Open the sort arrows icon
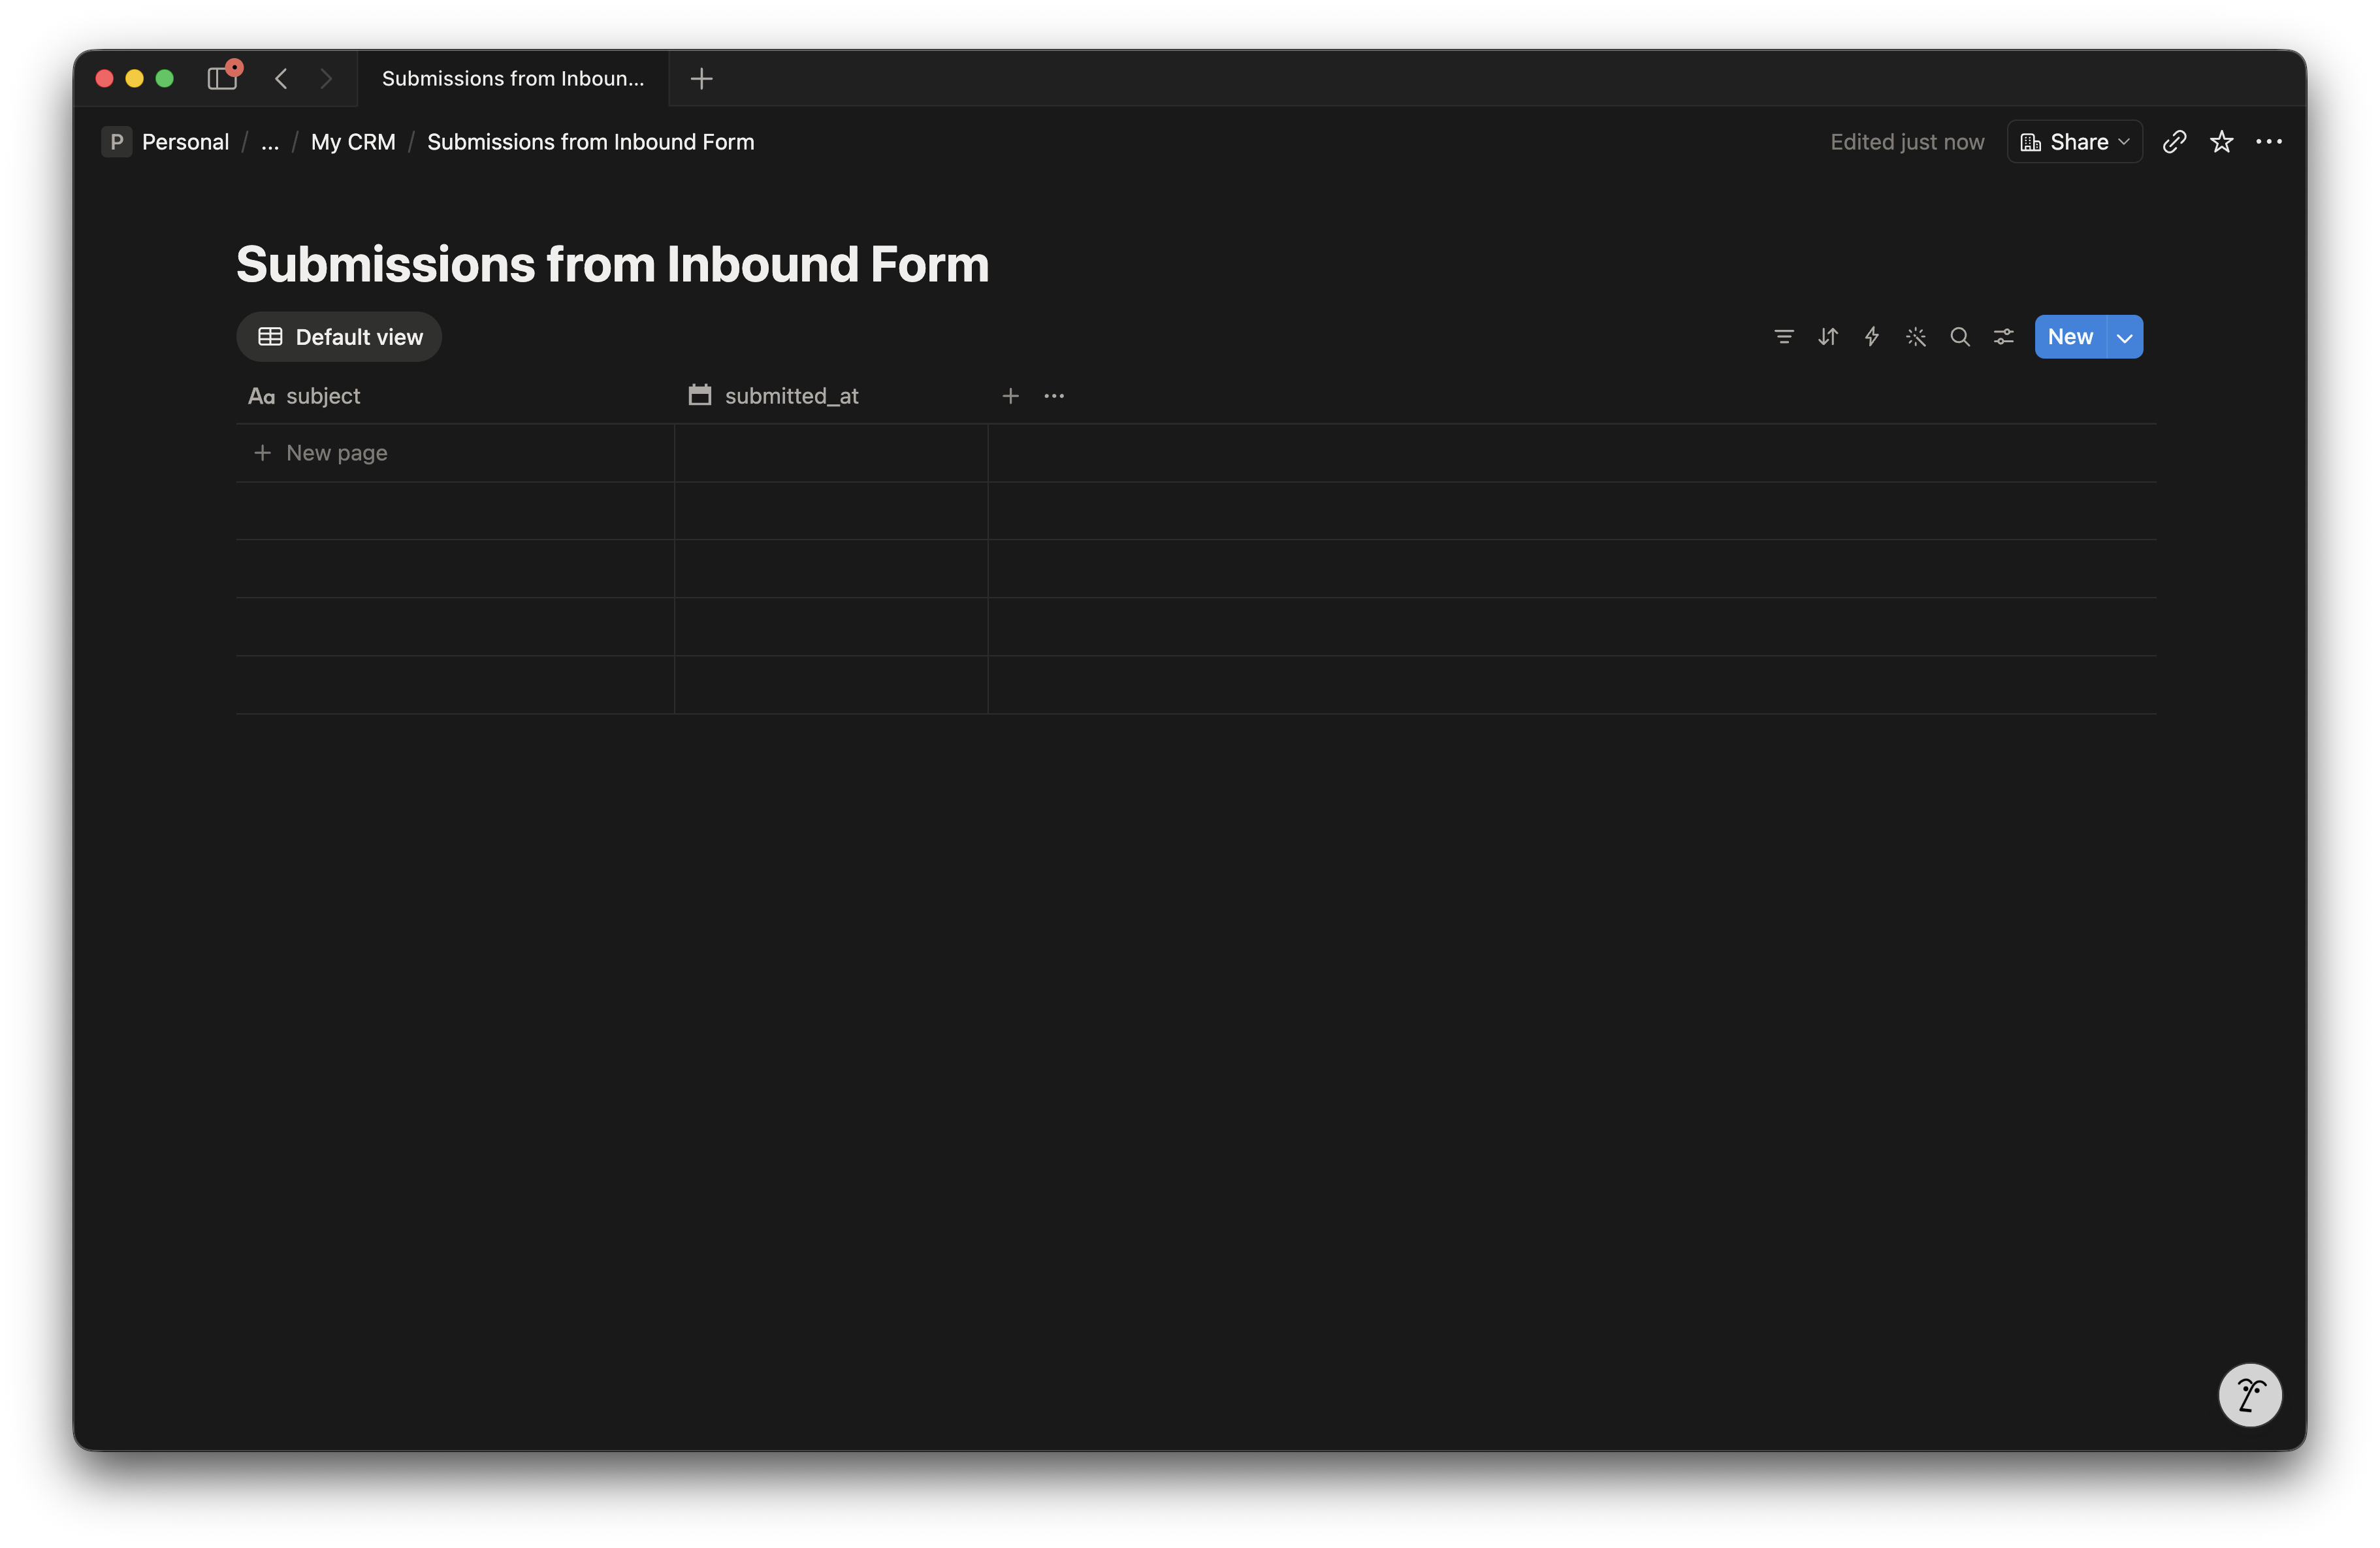Viewport: 2380px width, 1548px height. (1827, 337)
